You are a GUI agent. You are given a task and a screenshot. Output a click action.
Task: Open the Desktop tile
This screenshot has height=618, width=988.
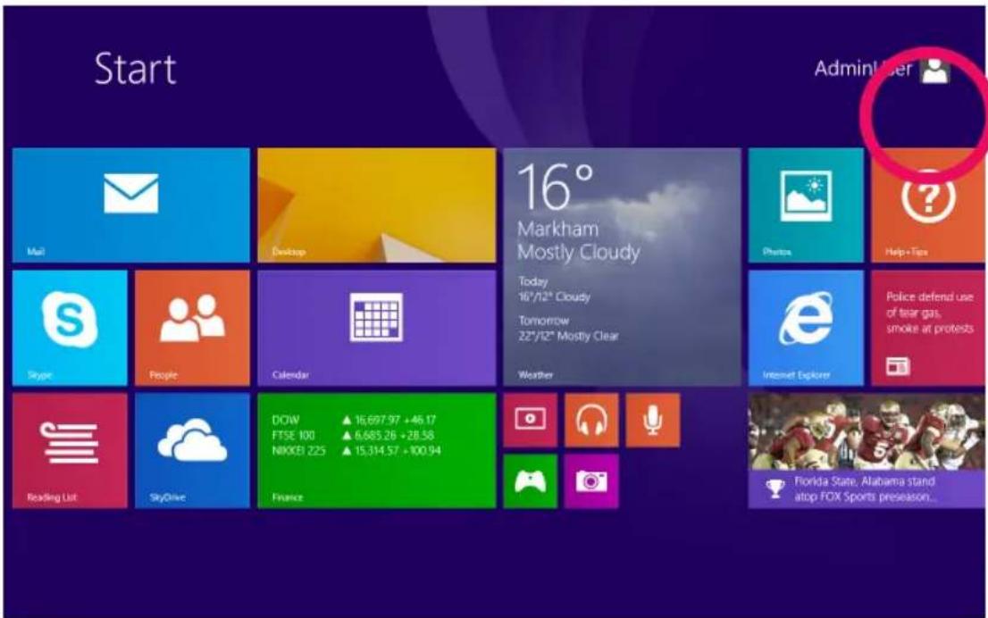377,205
